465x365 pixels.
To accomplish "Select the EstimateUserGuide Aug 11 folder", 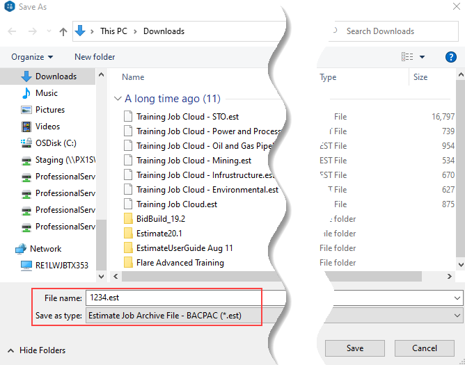I will [184, 248].
